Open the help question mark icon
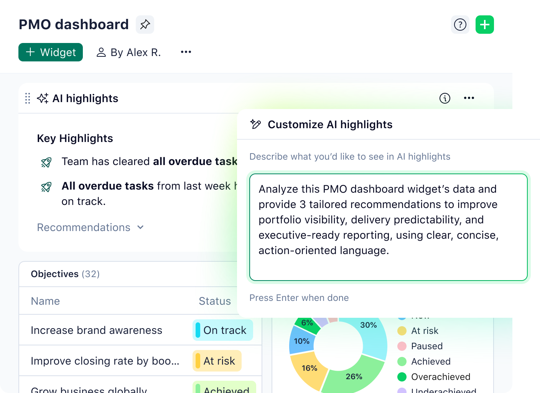 pos(460,24)
